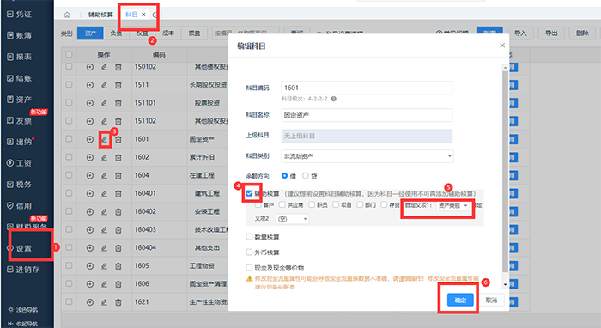Click the 导出 button
Viewport: 601px width, 328px height.
coord(551,33)
